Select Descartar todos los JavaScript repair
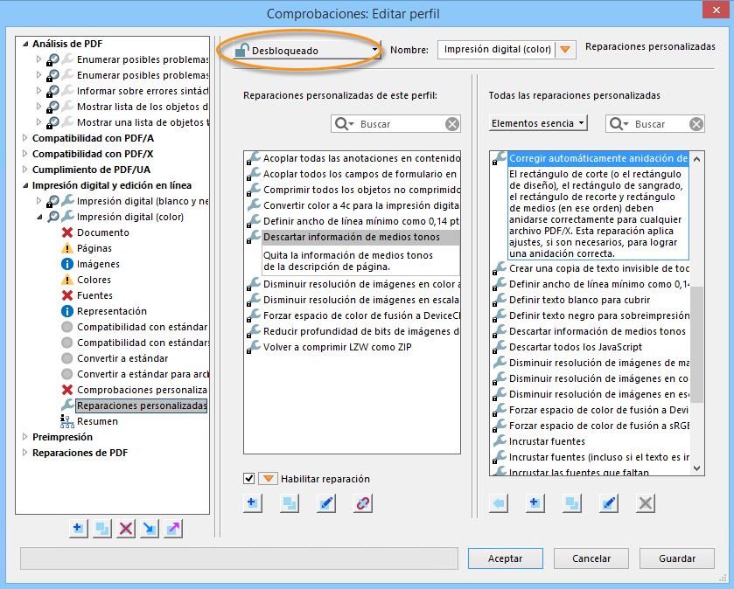Screen dimensions: 734x589 point(576,347)
